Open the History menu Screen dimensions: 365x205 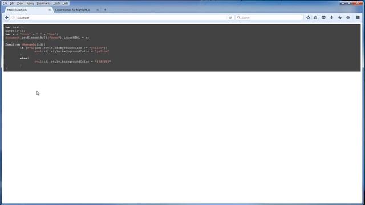point(30,3)
